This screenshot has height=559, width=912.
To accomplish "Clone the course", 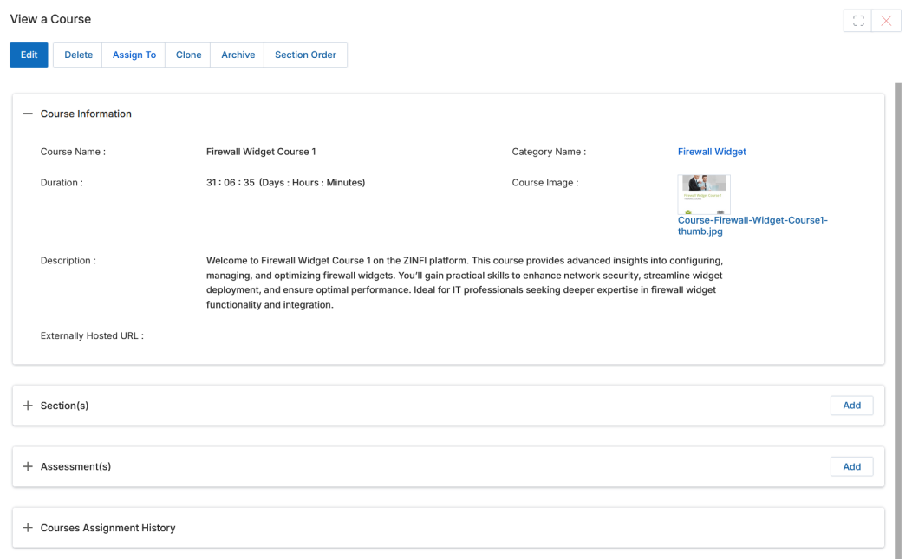I will pos(188,55).
